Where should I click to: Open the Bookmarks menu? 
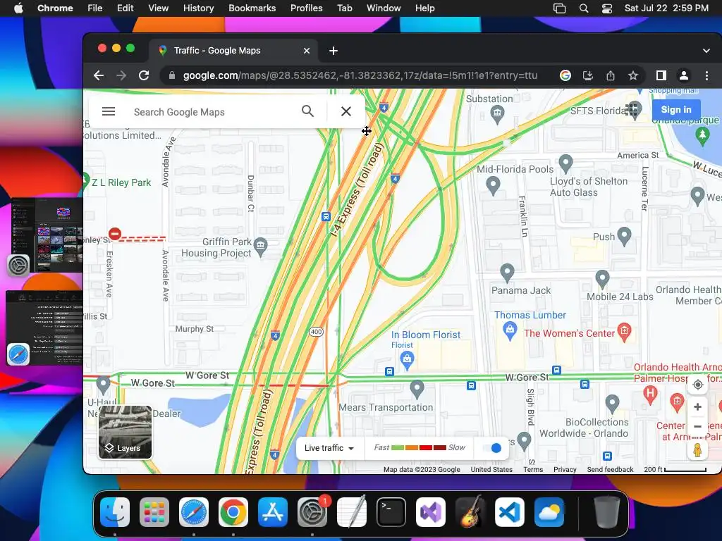click(252, 8)
